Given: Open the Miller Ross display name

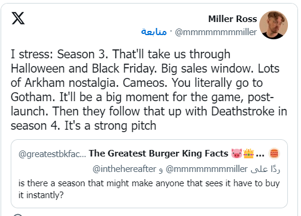Looking at the screenshot, I should click(x=233, y=19).
